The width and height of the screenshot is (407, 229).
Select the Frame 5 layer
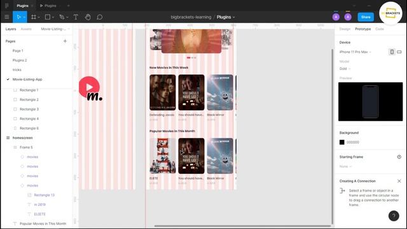[26, 147]
